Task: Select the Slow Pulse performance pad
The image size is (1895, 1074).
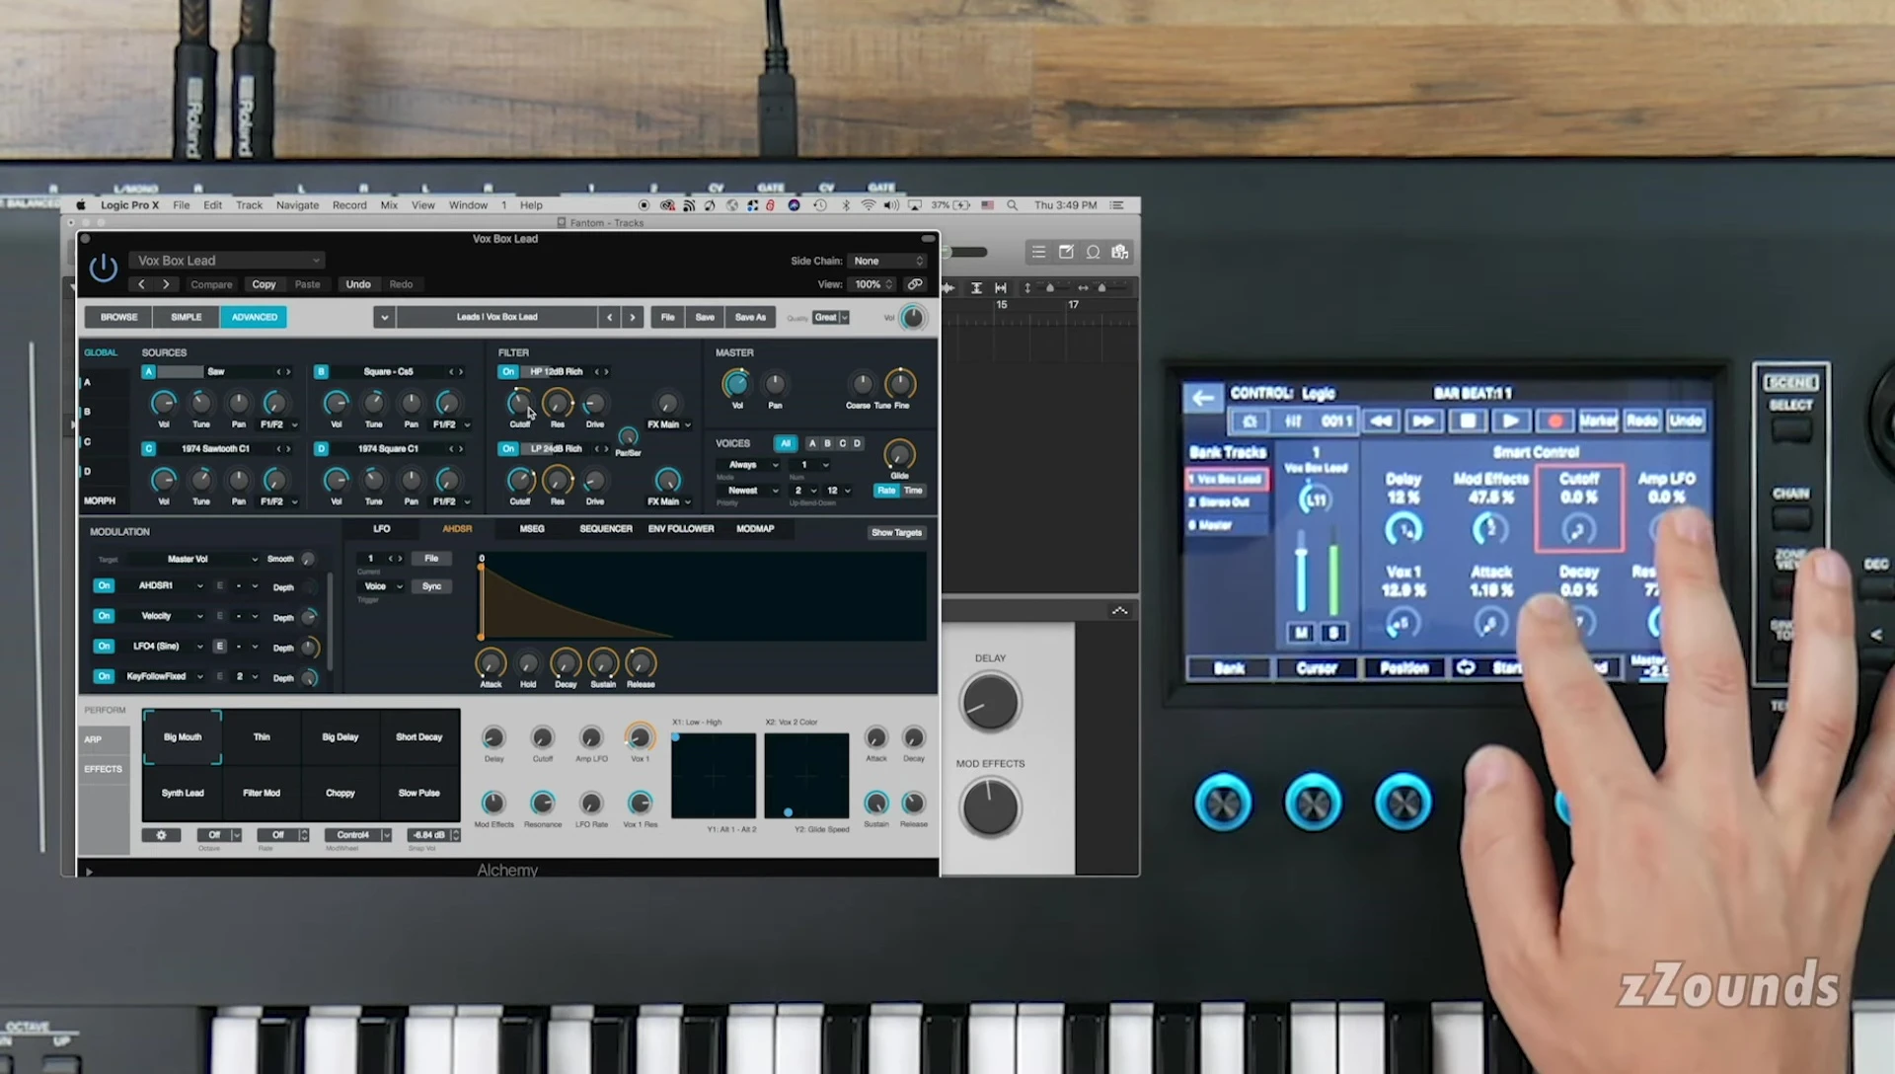Action: [x=419, y=793]
